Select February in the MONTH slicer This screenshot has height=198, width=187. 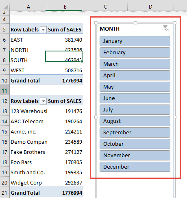coord(135,52)
